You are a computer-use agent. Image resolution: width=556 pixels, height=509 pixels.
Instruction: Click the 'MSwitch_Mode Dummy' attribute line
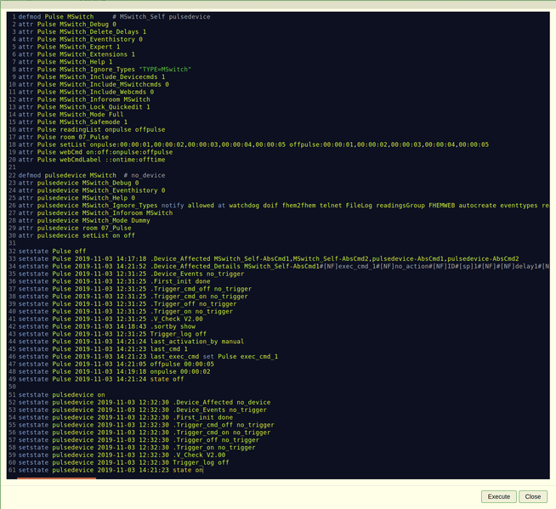84,220
